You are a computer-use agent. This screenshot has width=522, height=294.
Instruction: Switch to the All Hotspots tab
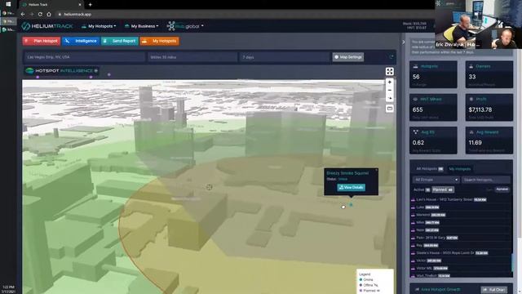point(430,169)
